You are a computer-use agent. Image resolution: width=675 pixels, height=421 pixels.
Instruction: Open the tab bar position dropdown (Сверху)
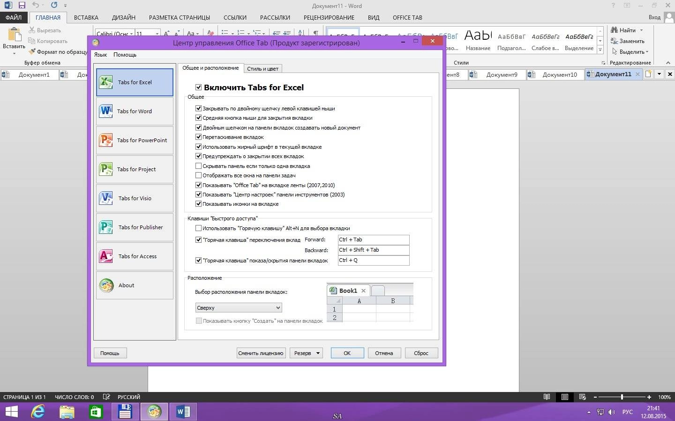[239, 308]
